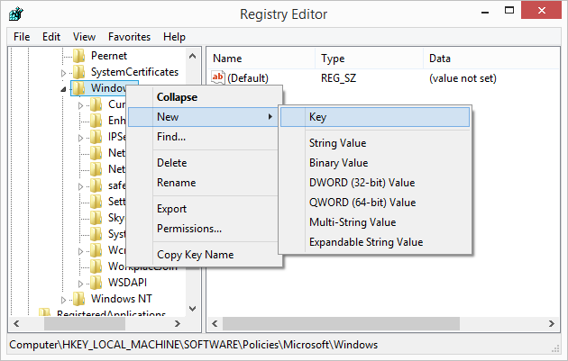Screen dimensions: 568x361
Task: Click folder icon of the safe key
Action: pyautogui.click(x=96, y=185)
